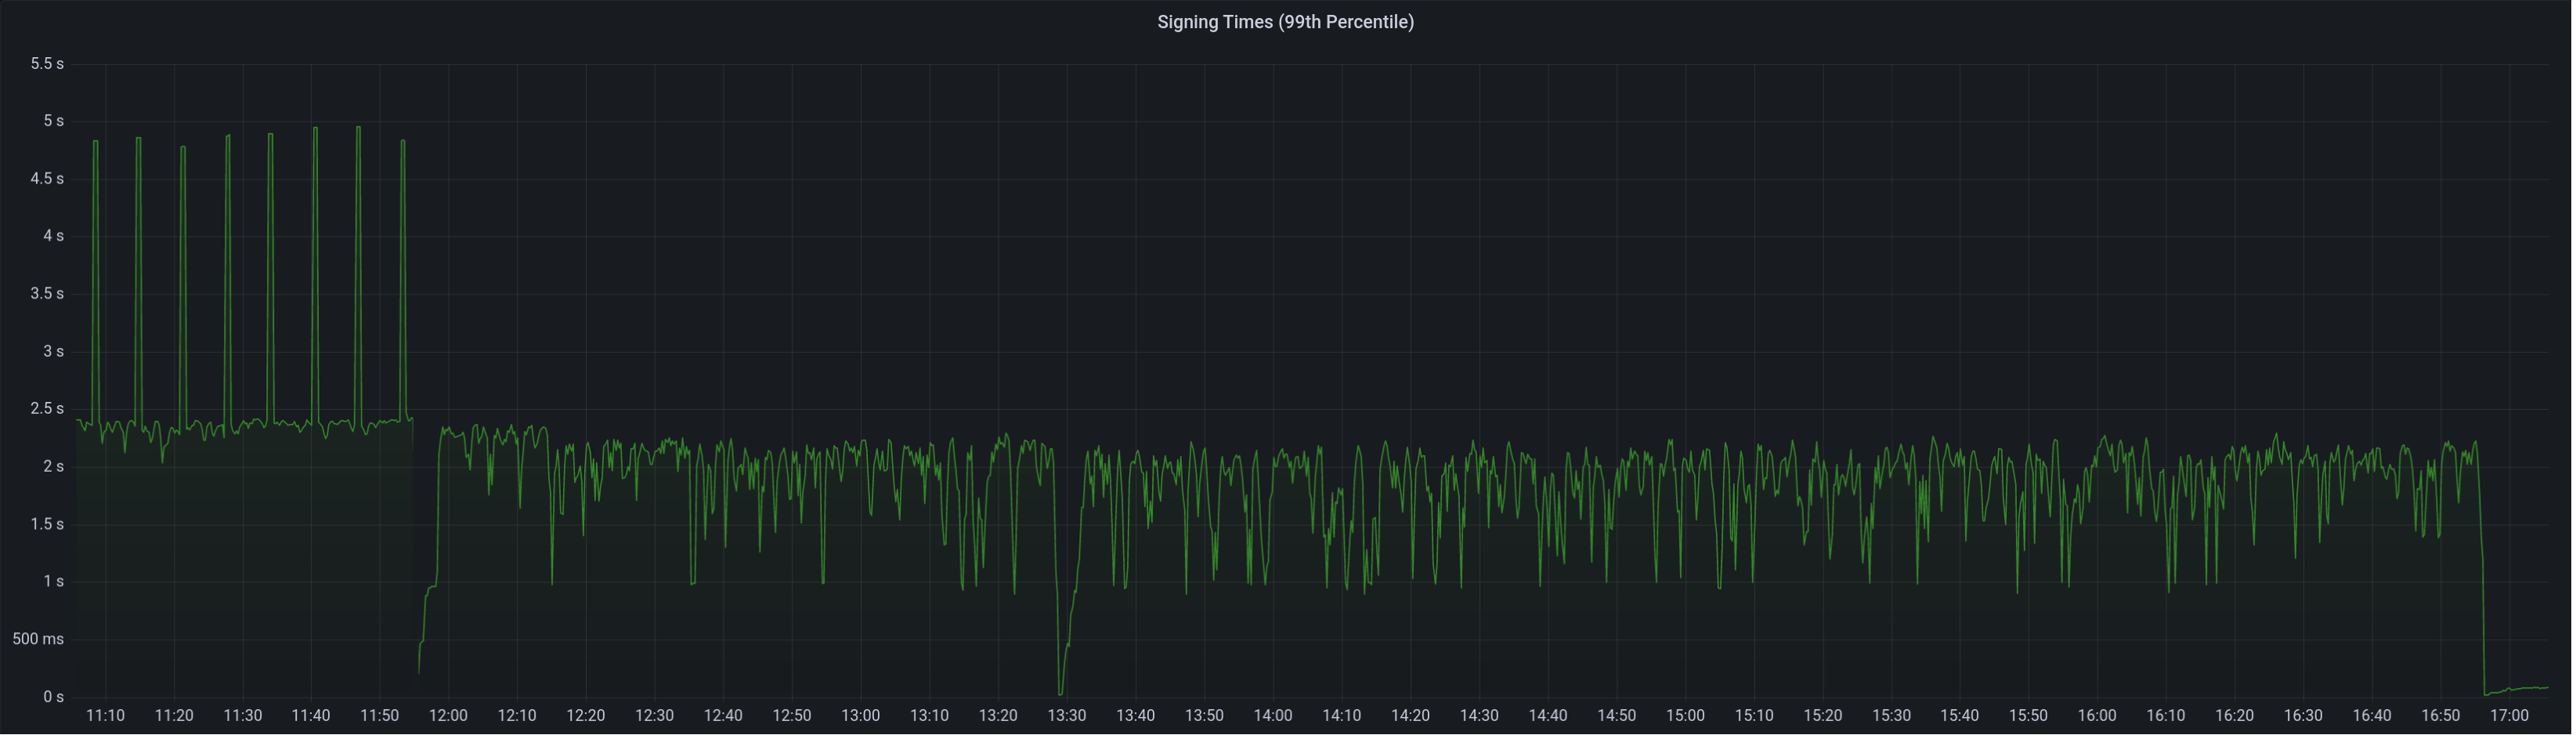Click the 14:50 time axis label
This screenshot has width=2576, height=735.
1616,716
